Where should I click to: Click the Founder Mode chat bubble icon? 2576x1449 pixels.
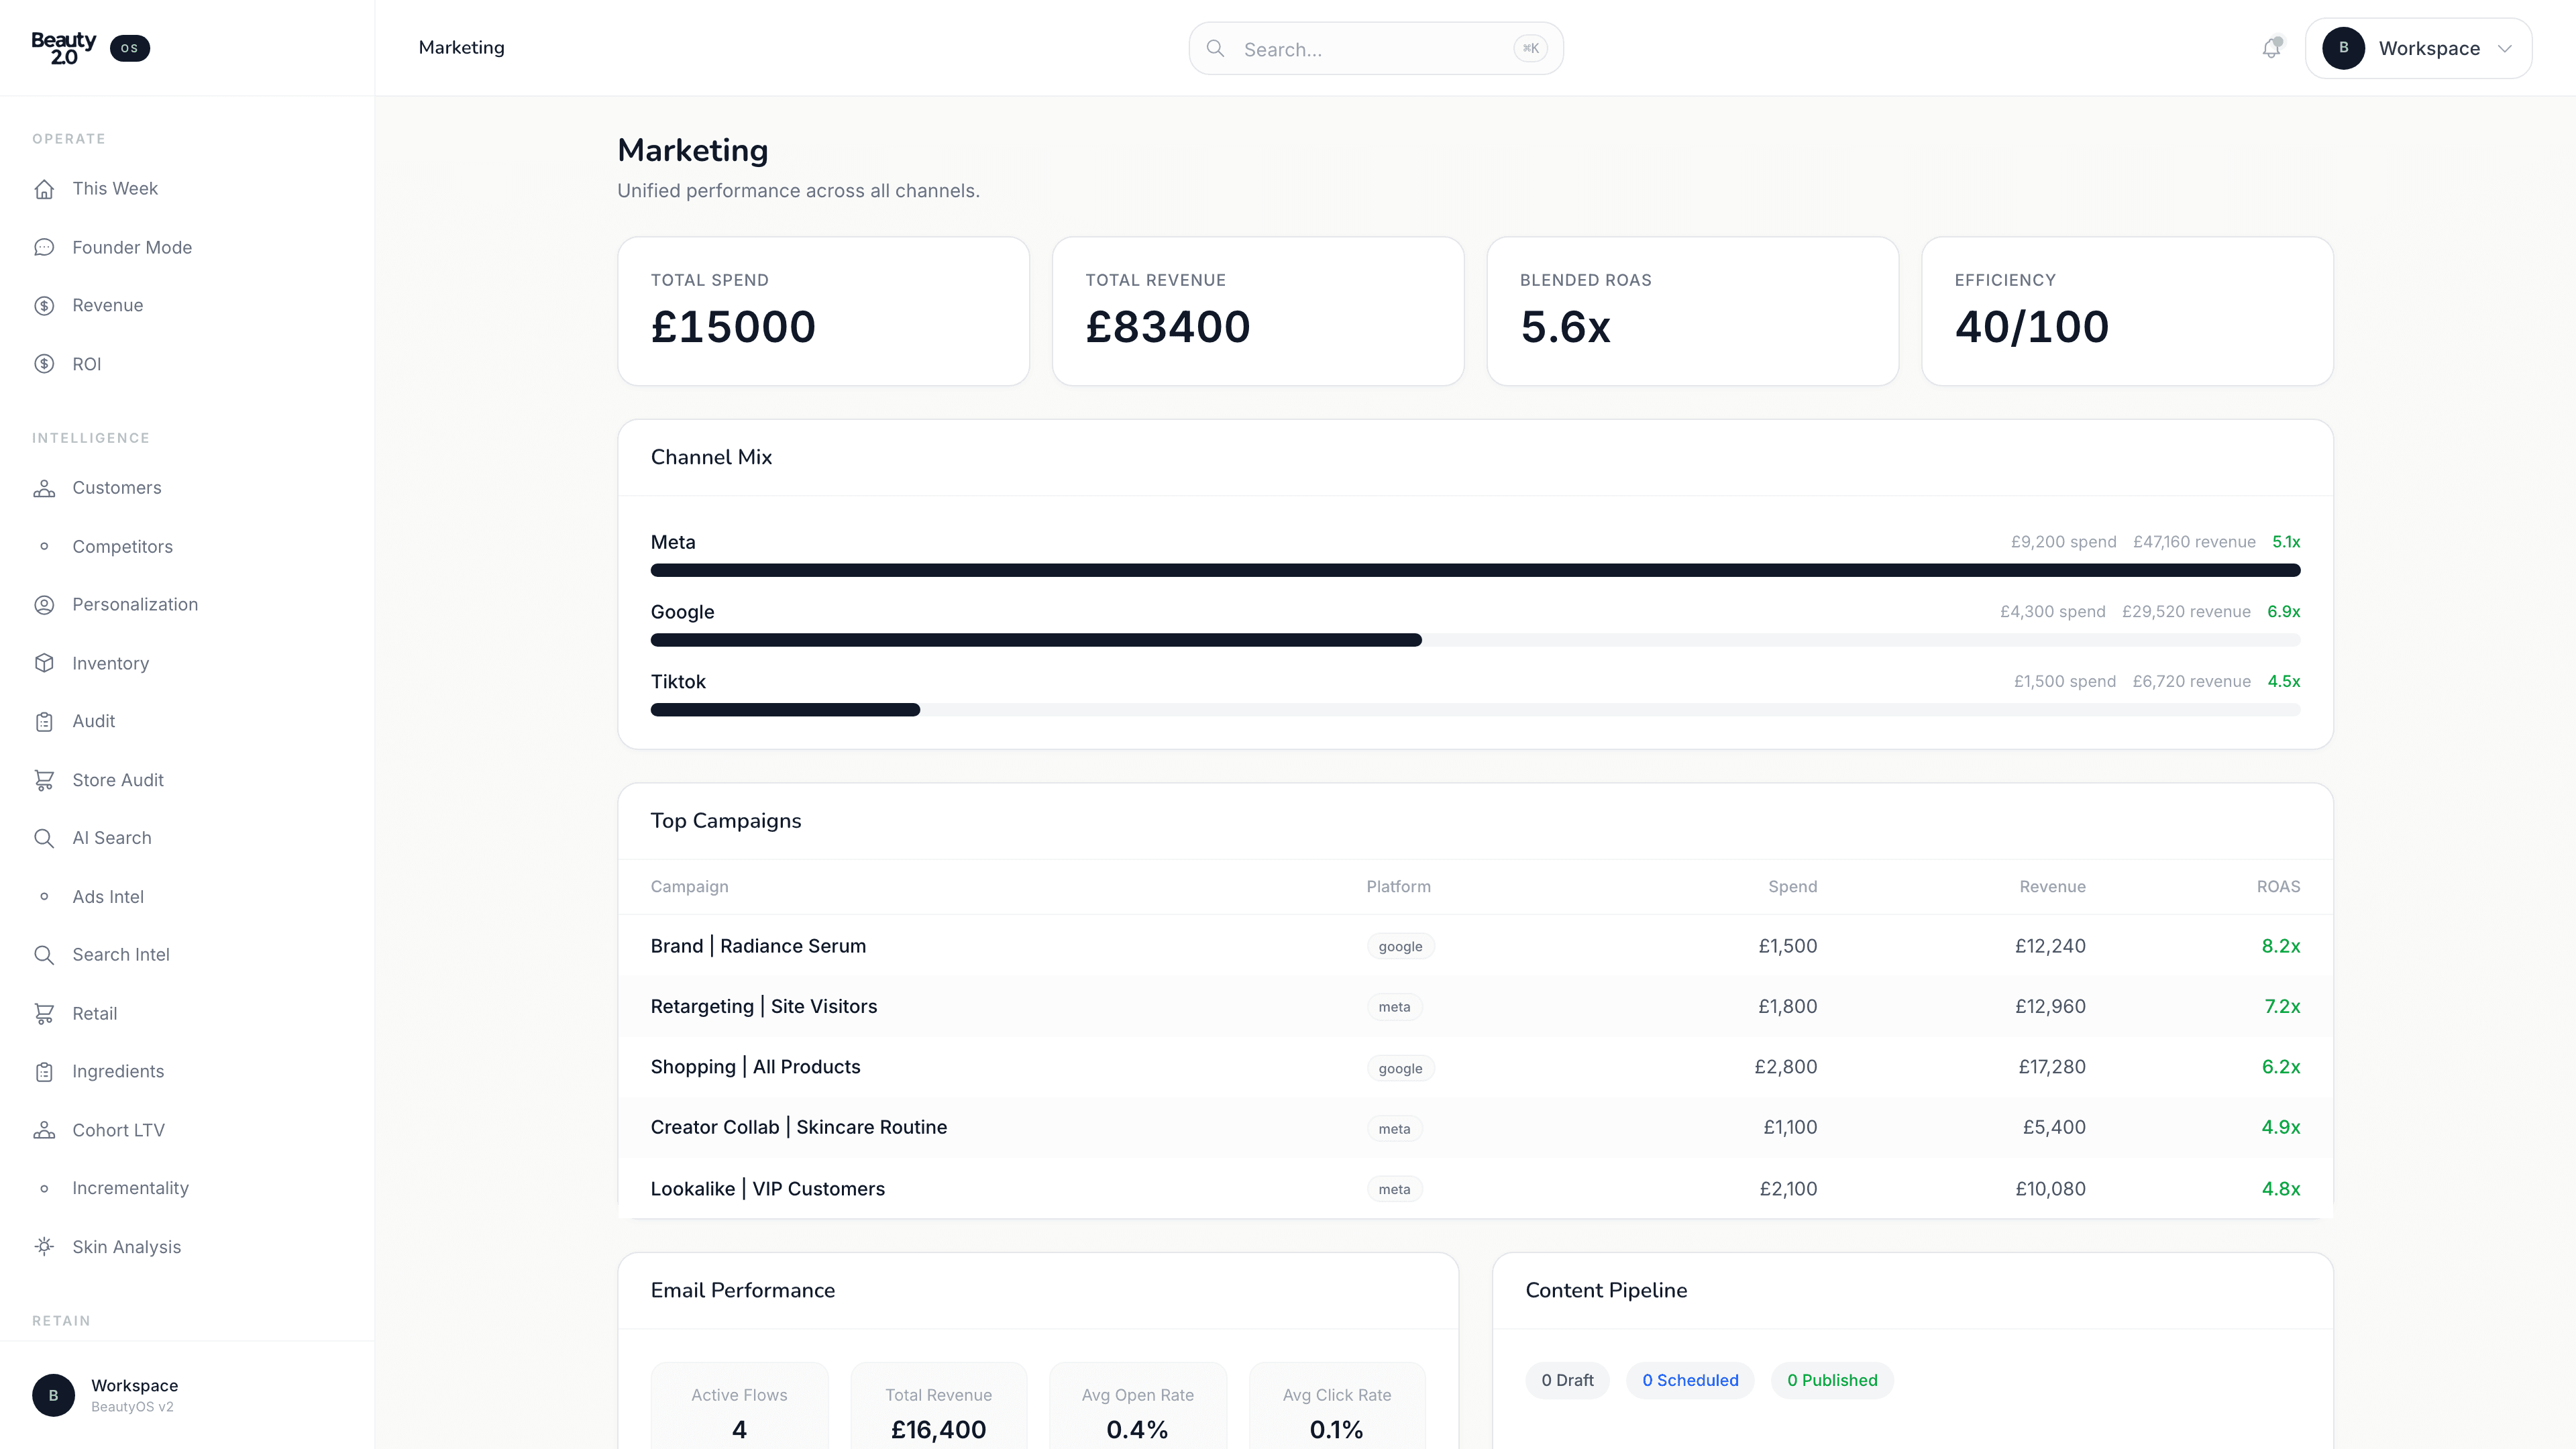tap(44, 247)
